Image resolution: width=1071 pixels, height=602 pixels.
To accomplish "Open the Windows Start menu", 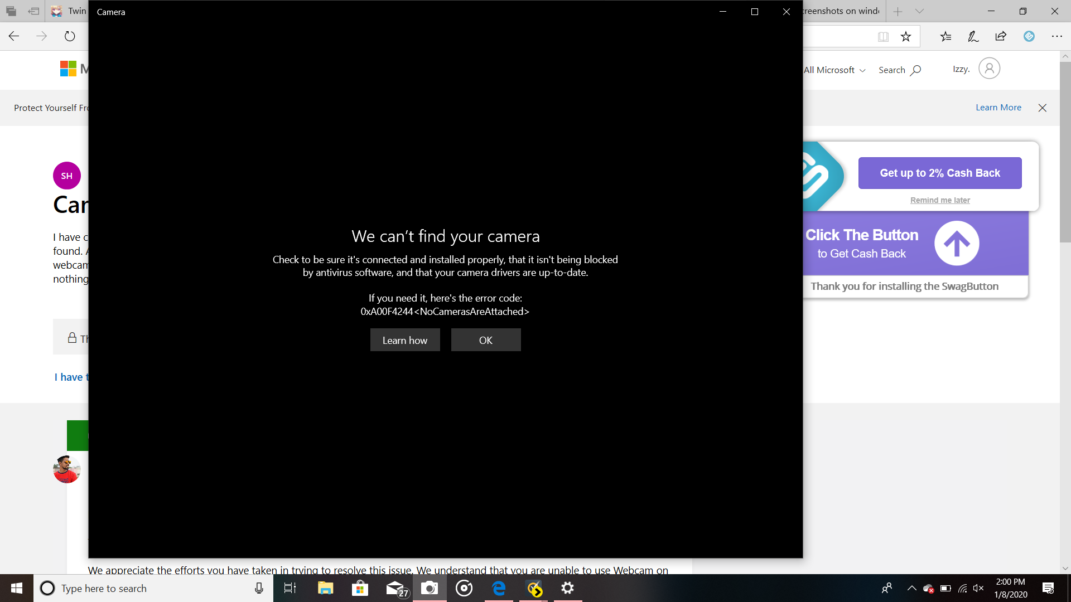I will 17,588.
